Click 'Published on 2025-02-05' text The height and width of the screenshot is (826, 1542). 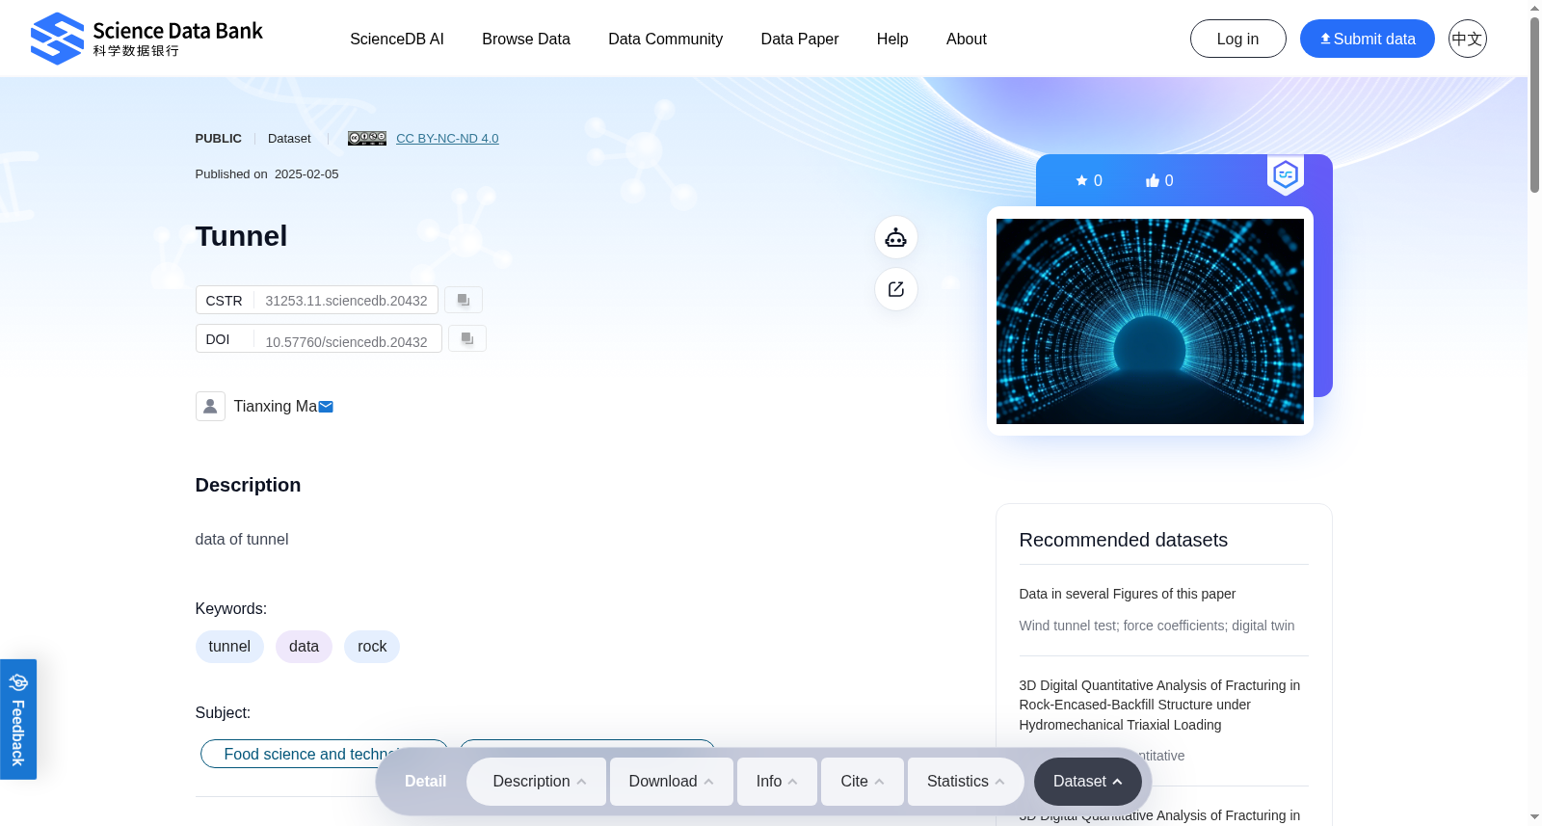point(267,174)
